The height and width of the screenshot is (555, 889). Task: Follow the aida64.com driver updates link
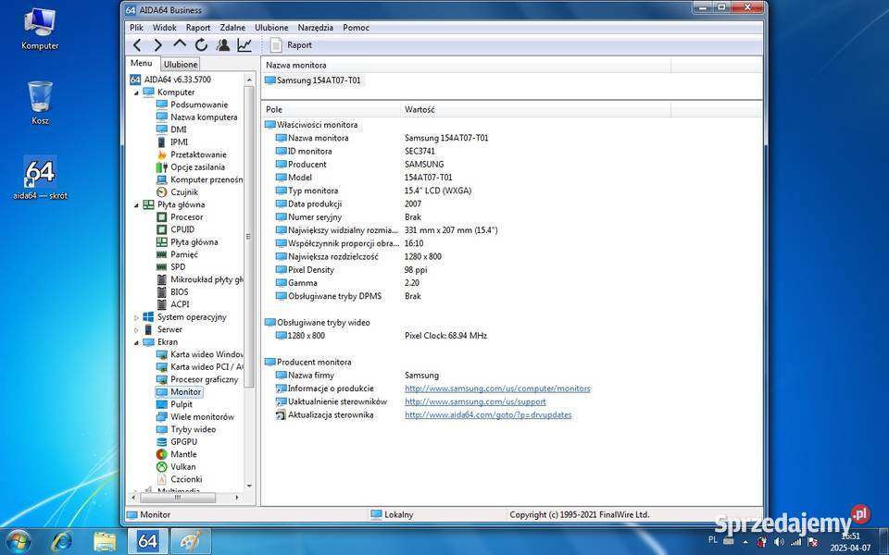pos(487,415)
